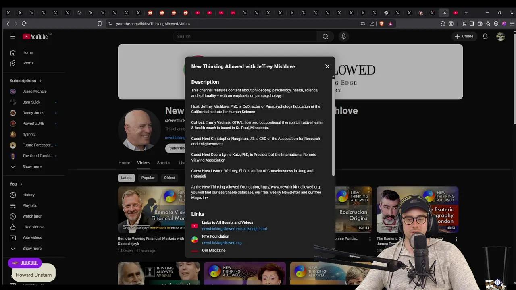Open the Rosicrucian Origins video thumbnail
This screenshot has height=290, width=516.
[354, 210]
